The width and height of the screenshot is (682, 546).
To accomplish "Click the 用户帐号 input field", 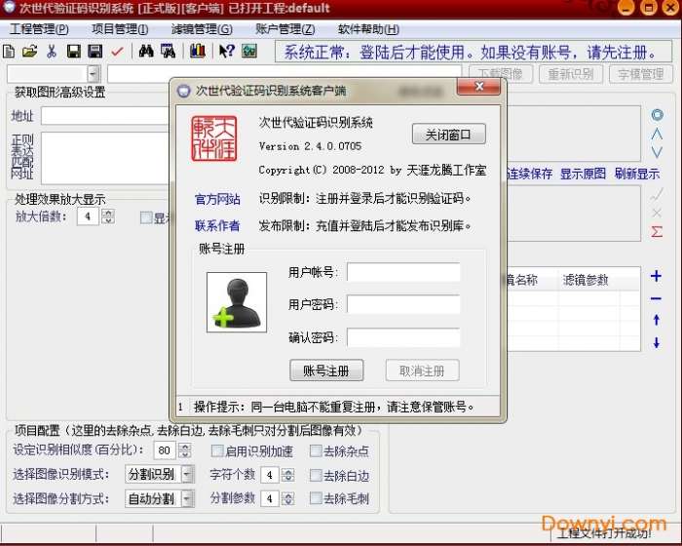I will 403,272.
